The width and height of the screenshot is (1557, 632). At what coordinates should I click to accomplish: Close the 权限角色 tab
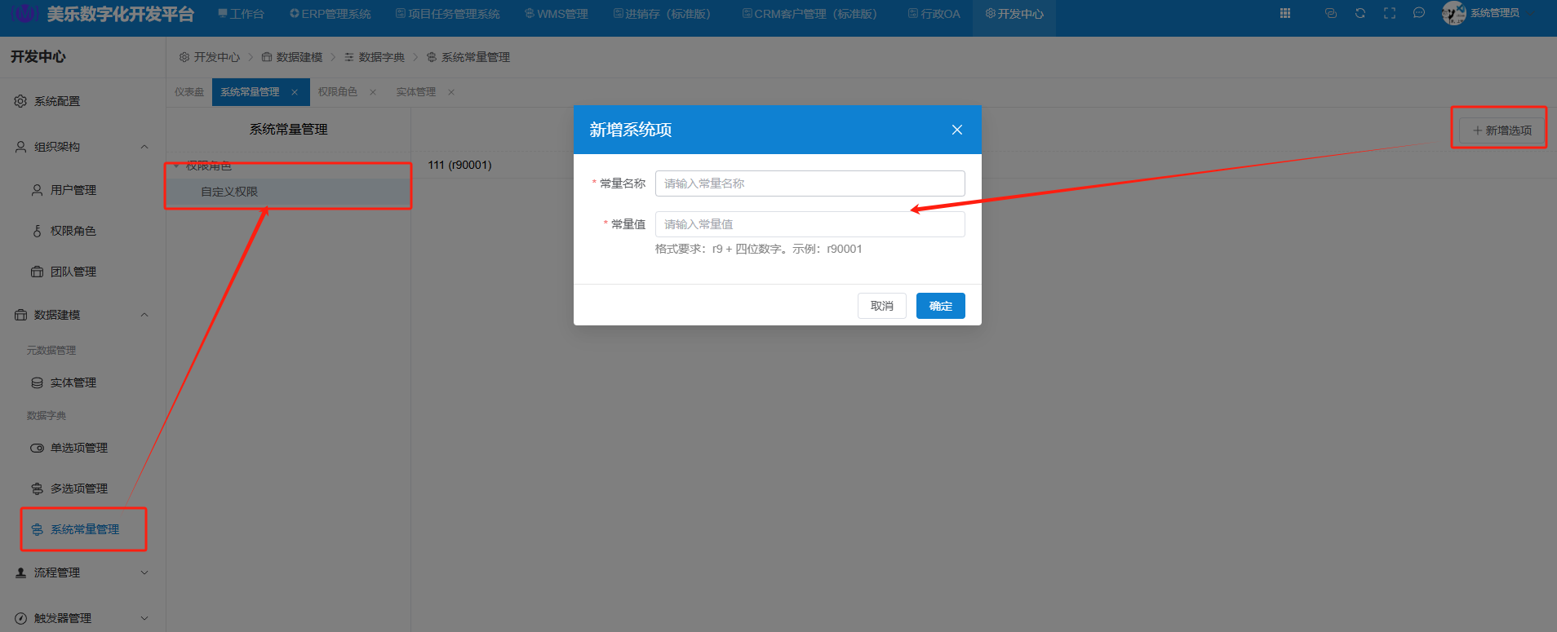point(373,92)
